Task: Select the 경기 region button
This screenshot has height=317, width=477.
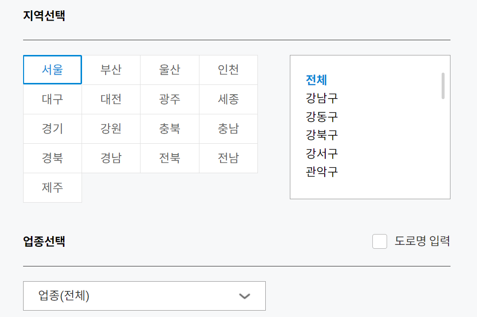Action: (x=53, y=129)
